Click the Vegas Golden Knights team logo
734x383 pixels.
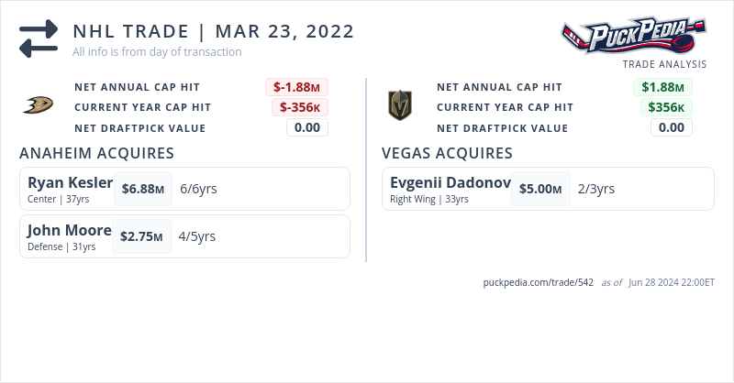coord(399,106)
